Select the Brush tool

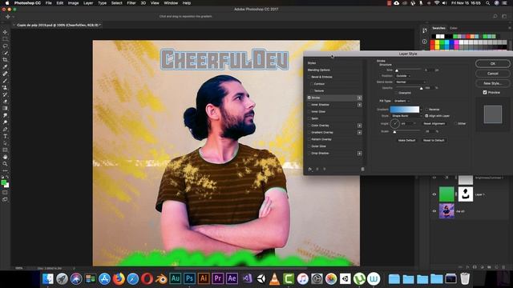click(5, 81)
